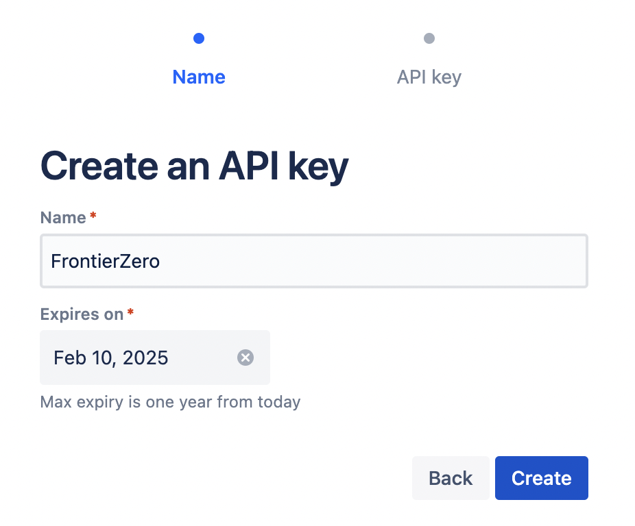The image size is (635, 526).
Task: Click the Name field label
Action: (x=63, y=218)
